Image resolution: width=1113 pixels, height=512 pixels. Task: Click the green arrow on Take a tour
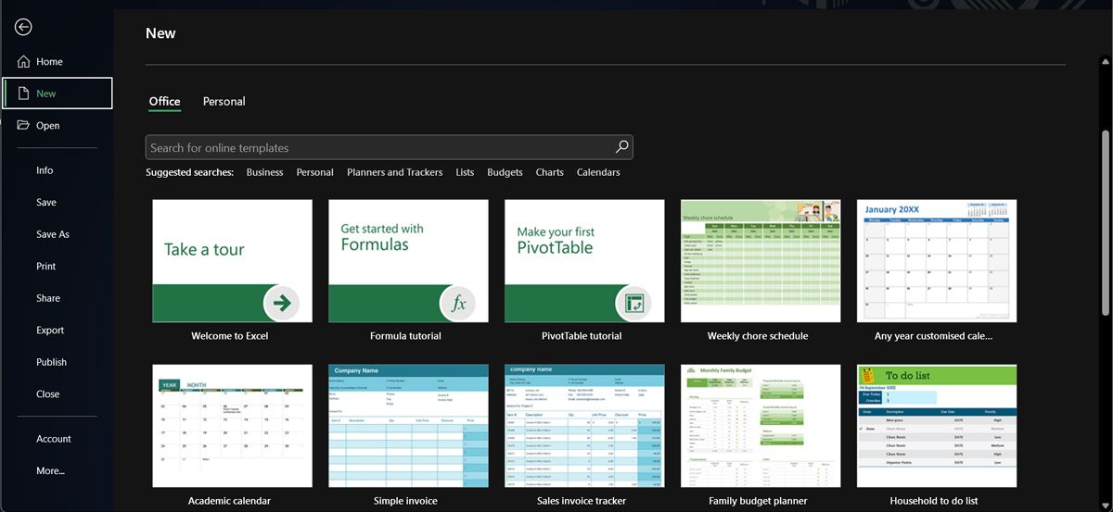click(282, 302)
